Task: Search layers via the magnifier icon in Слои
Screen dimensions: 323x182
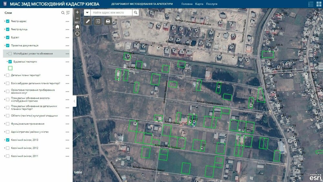Action: tap(63, 13)
